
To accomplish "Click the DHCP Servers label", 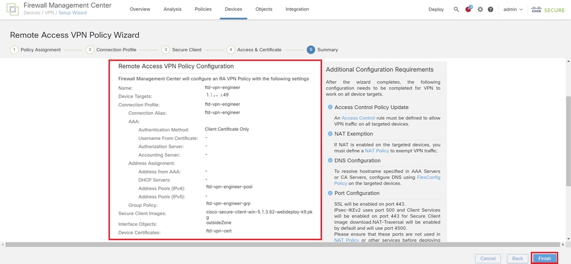I will [154, 180].
